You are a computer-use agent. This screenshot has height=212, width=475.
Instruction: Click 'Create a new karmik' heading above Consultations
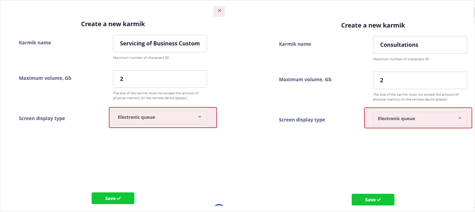(373, 25)
